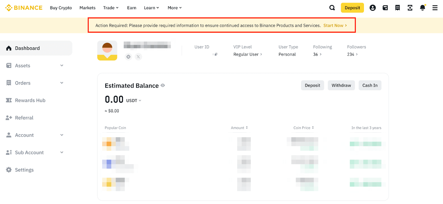443x204 pixels.
Task: Click the round badge icon under username
Action: pyautogui.click(x=128, y=57)
